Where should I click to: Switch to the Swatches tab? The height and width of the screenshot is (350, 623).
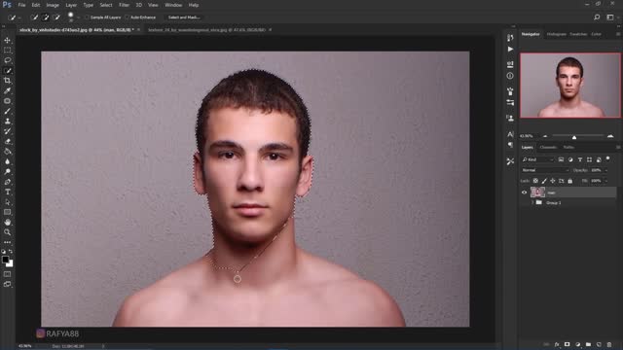tap(578, 34)
